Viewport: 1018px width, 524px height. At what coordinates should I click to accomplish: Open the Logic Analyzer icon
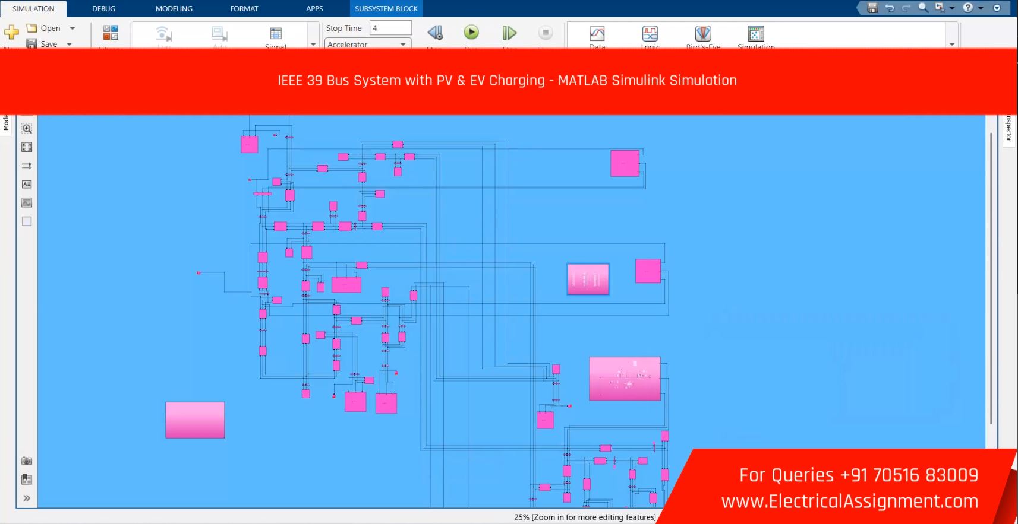[650, 33]
